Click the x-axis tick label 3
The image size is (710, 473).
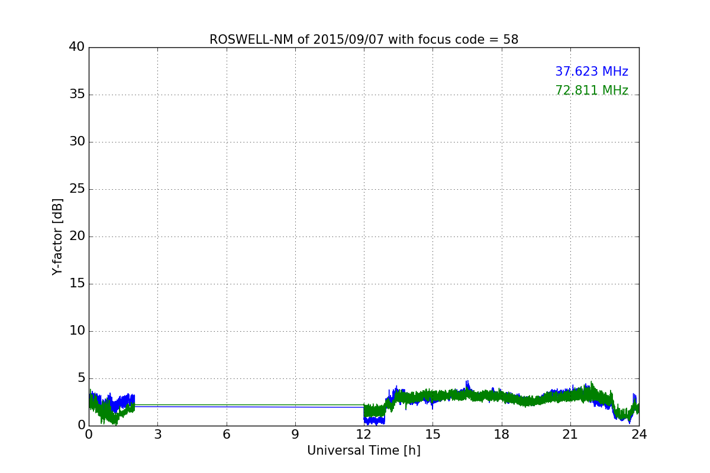click(x=157, y=435)
